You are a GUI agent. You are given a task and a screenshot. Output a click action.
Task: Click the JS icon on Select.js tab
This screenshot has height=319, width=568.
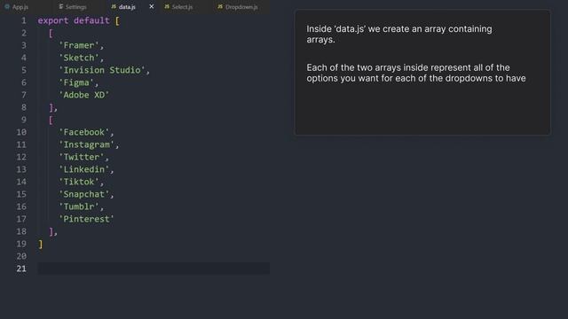point(167,6)
